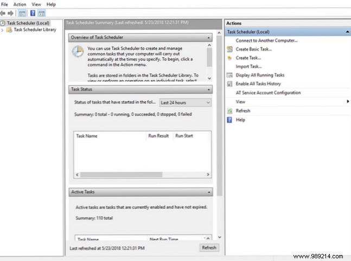Image resolution: width=351 pixels, height=261 pixels.
Task: Click the blue Help toolbar icon
Action: [33, 13]
